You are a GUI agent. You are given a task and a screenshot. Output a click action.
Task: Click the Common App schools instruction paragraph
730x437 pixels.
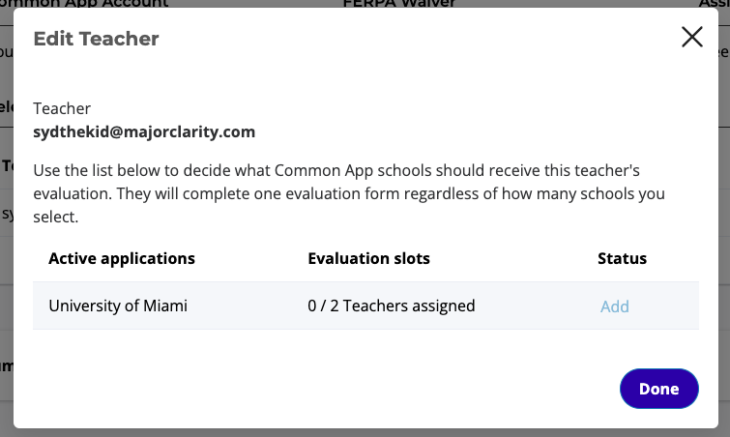[x=348, y=193]
